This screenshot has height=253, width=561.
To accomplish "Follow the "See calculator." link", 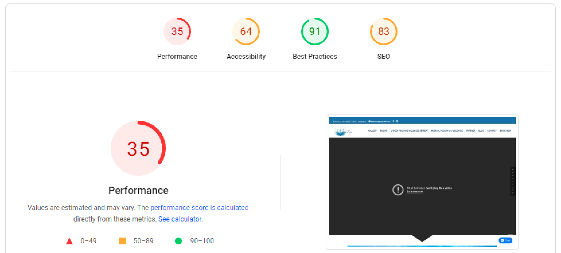I will 180,219.
